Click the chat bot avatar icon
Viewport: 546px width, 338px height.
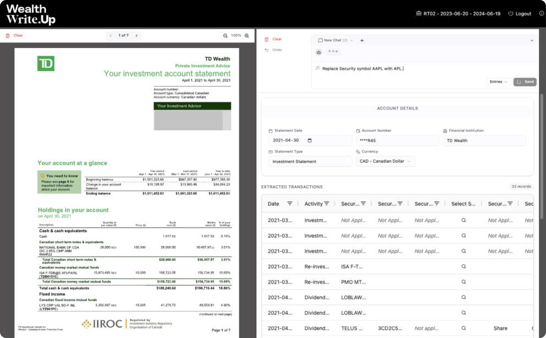(319, 52)
